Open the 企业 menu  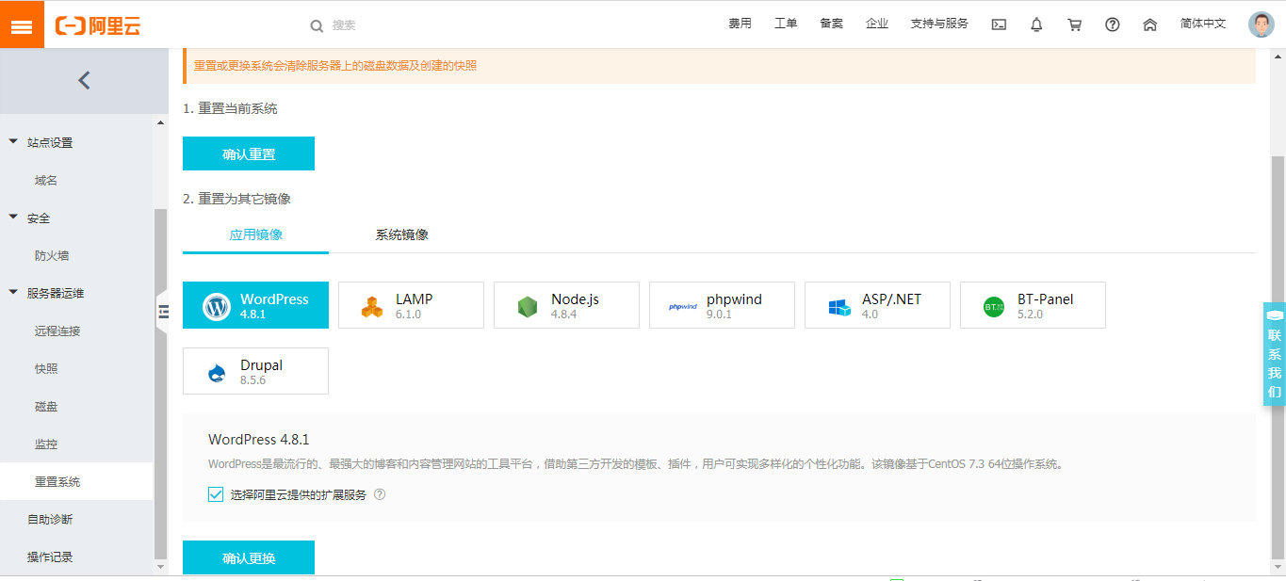(877, 24)
